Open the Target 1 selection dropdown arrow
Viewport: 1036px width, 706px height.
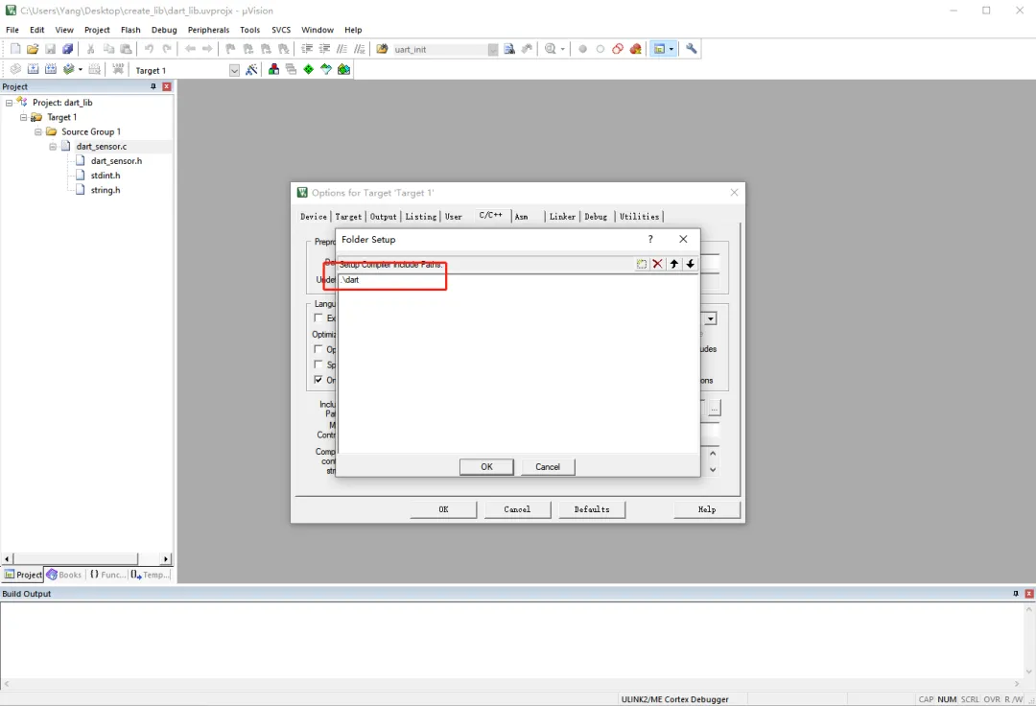point(234,70)
